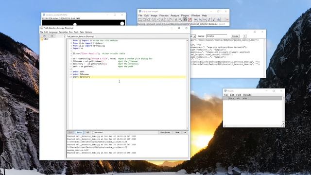This screenshot has height=175, width=311.
Task: Open the Plugins menu in Fiji
Action: [185, 16]
